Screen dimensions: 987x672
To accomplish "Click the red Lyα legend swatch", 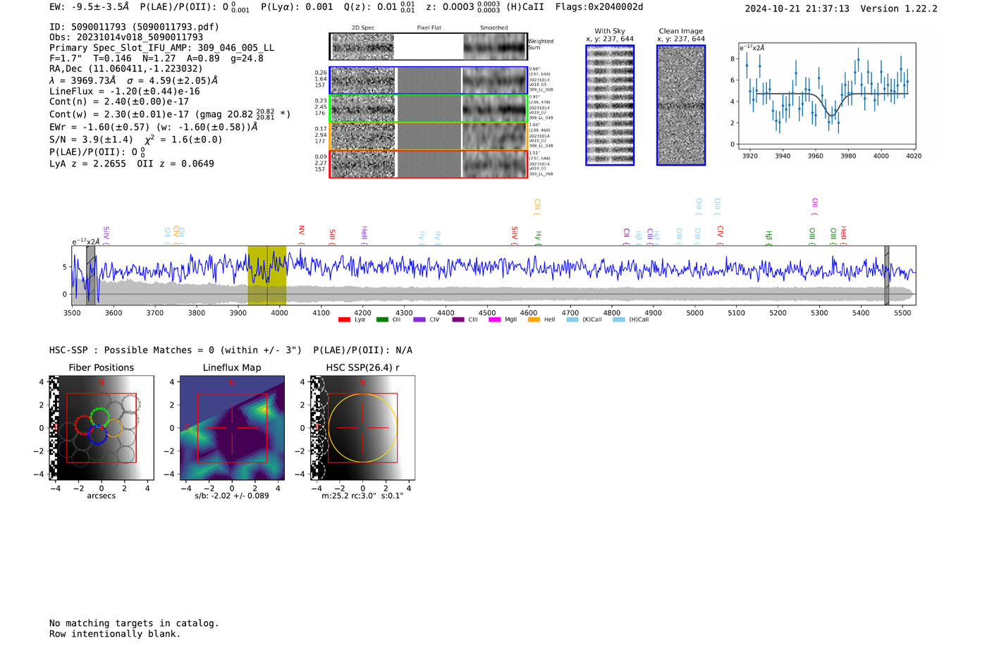I will (344, 320).
